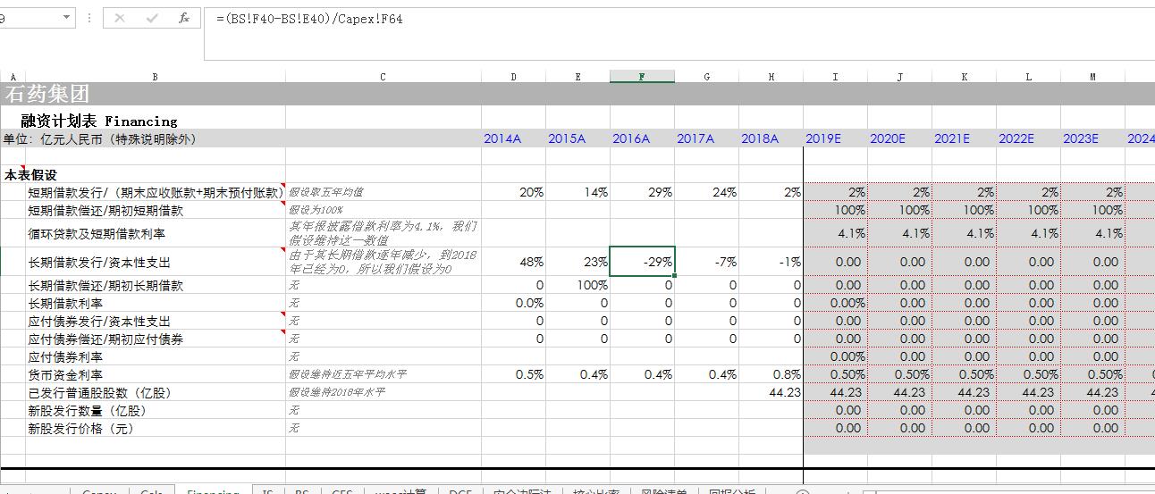Screen dimensions: 1155x494
Task: Select column E header
Action: click(x=577, y=77)
